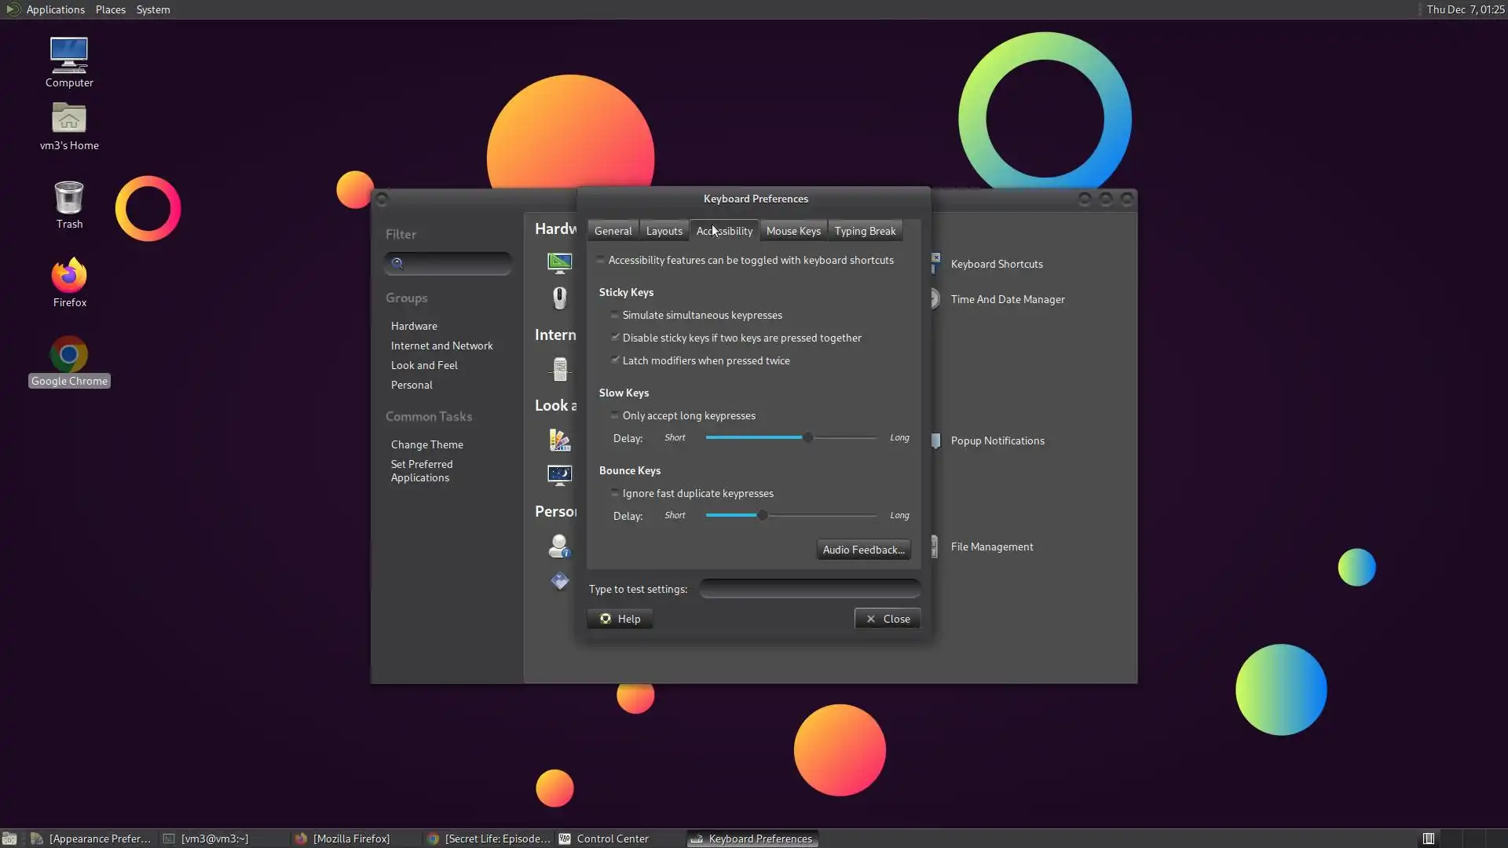Click the user About Me icon
Screen dimensions: 1508x848
click(x=559, y=546)
